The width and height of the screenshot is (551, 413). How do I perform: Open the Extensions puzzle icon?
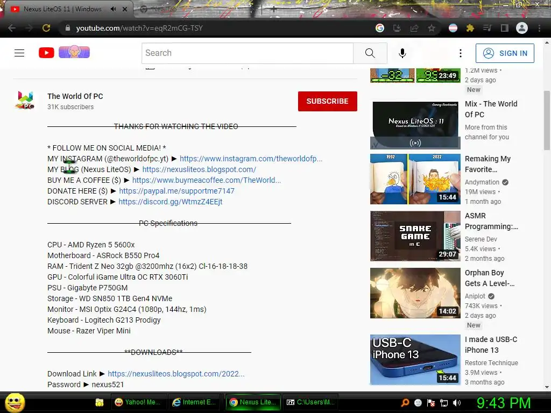point(470,28)
